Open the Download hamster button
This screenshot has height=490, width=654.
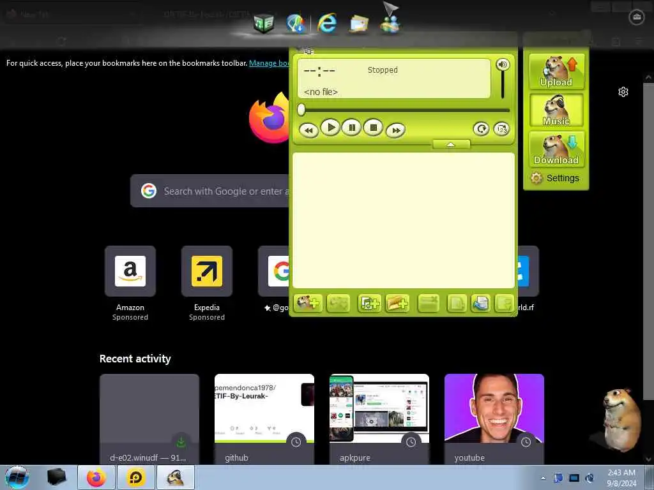click(x=556, y=149)
